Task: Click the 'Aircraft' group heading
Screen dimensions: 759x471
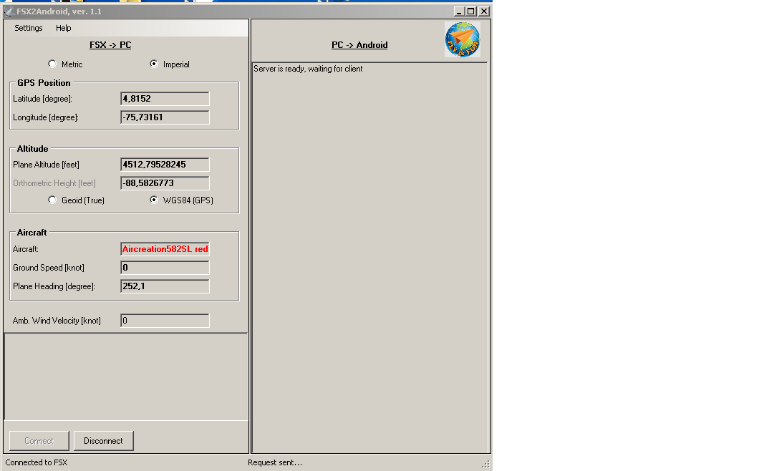Action: tap(32, 233)
